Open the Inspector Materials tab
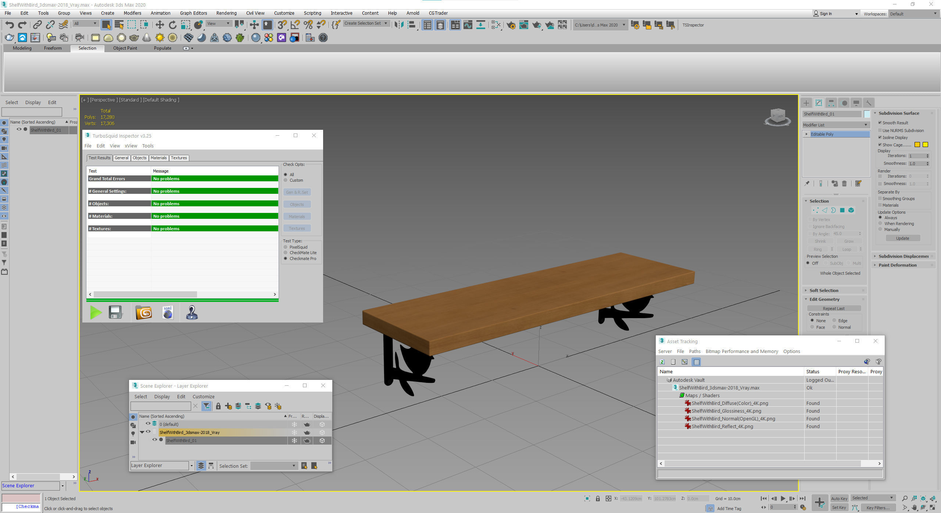Viewport: 941px width, 513px height. [x=158, y=158]
